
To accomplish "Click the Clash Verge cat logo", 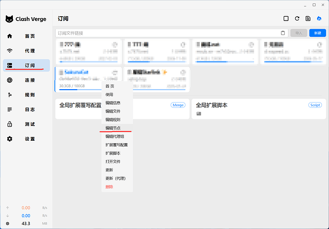I will 9,19.
